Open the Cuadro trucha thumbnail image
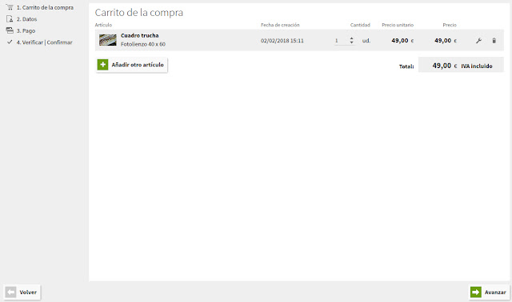The height and width of the screenshot is (302, 512). click(108, 40)
